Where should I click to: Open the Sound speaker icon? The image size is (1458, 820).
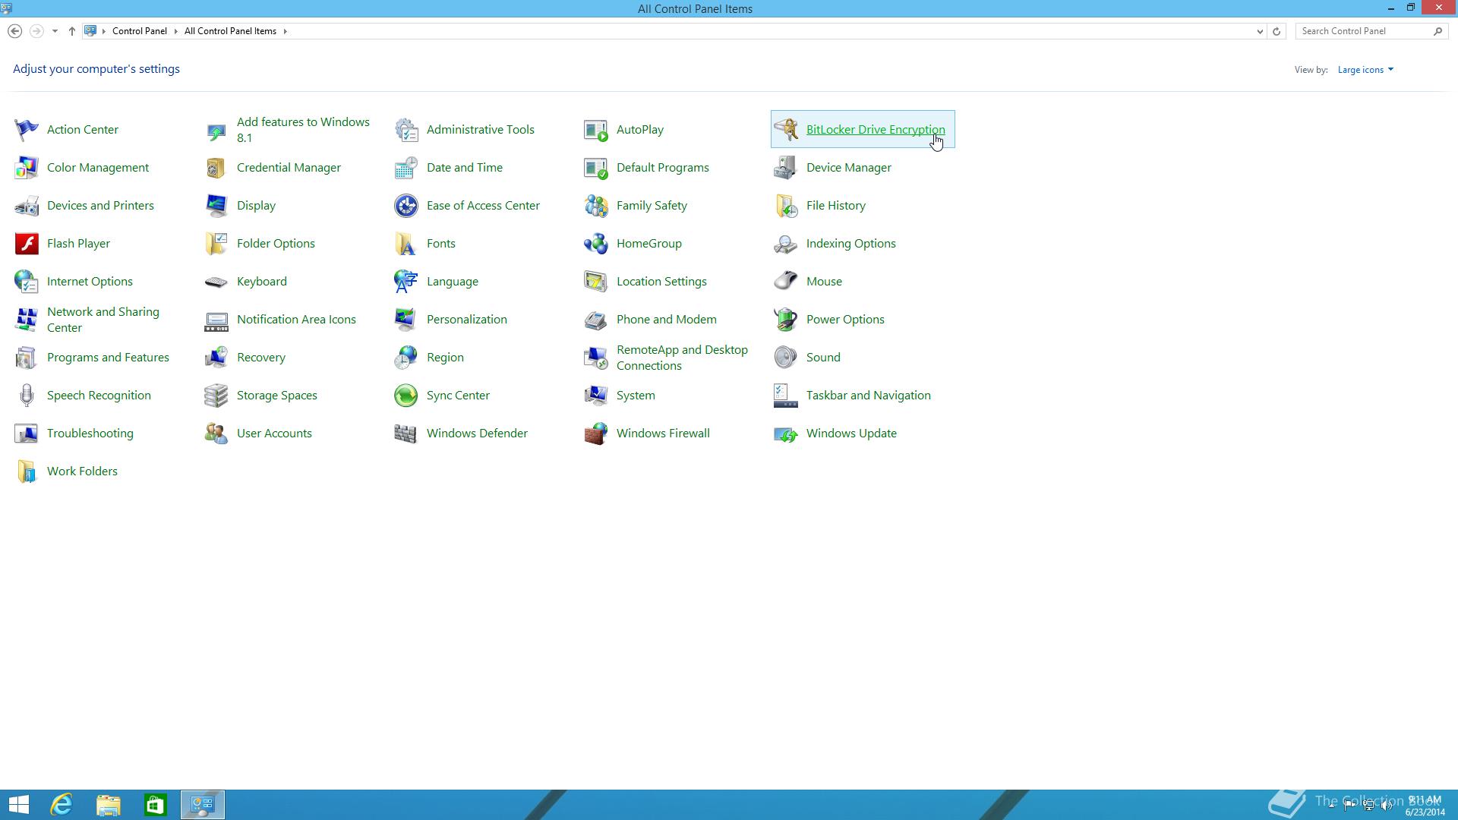coord(786,358)
